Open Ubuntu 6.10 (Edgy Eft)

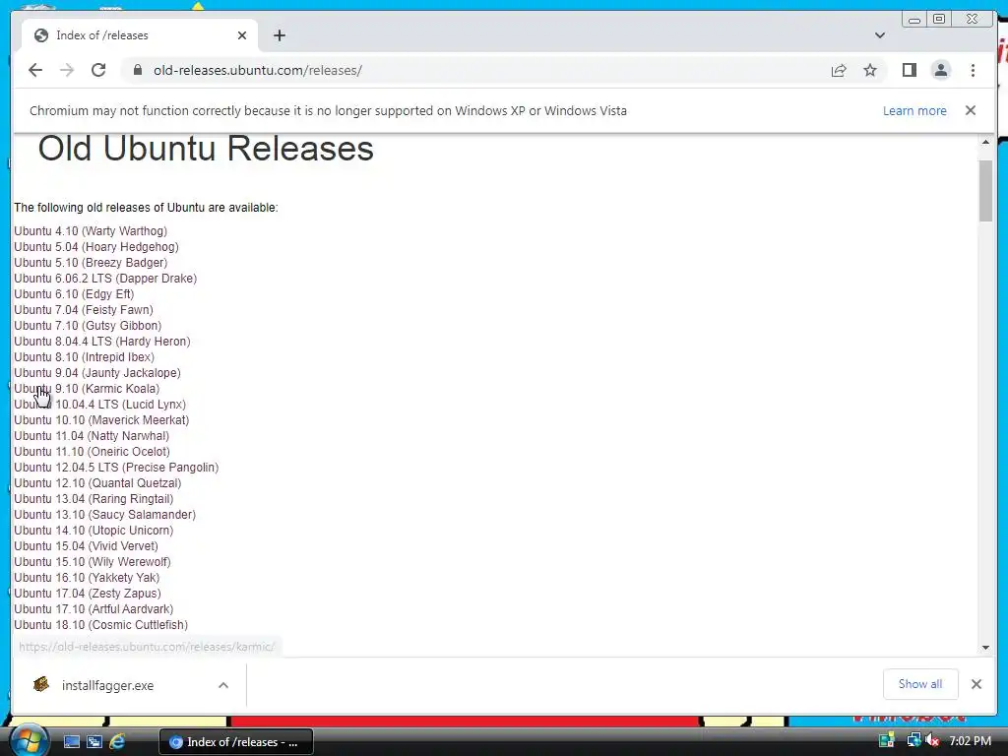(x=74, y=293)
